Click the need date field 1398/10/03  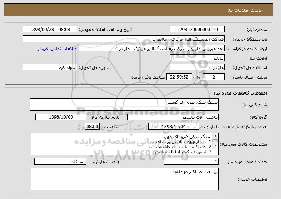pyautogui.click(x=61, y=117)
